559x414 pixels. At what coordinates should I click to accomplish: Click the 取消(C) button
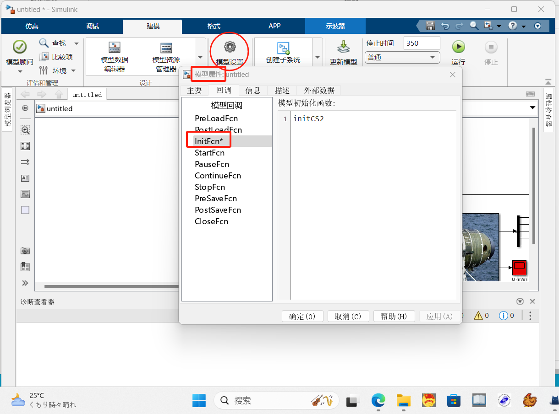coord(348,316)
